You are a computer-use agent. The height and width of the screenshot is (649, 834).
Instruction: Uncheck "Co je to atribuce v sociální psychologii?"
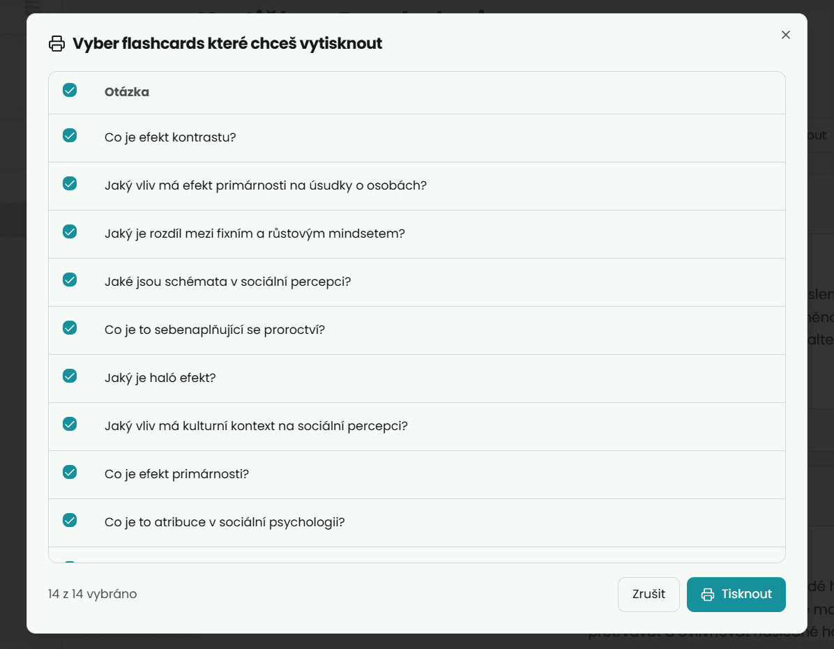tap(70, 520)
